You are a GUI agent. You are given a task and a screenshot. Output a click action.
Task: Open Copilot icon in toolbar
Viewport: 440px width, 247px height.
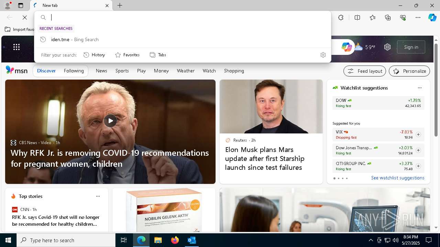(432, 17)
